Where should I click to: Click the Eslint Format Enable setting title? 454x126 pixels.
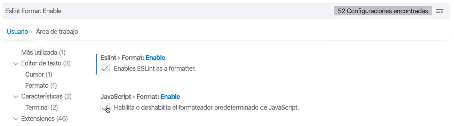tap(133, 58)
